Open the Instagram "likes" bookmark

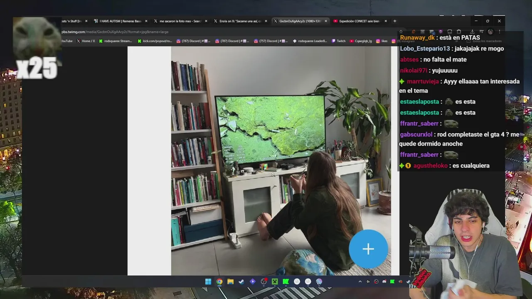tap(382, 41)
